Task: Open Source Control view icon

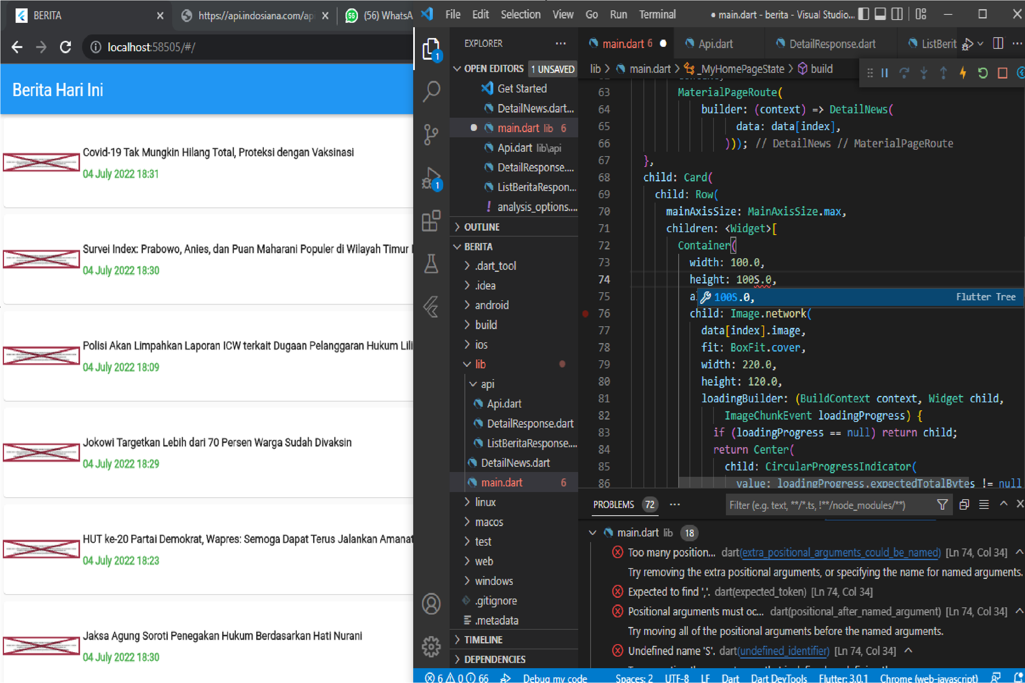Action: click(431, 134)
